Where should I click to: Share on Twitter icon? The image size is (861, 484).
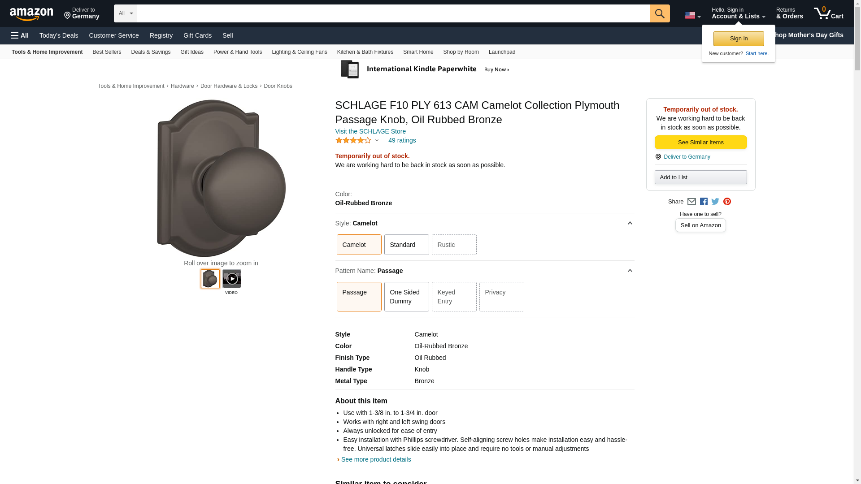715,202
